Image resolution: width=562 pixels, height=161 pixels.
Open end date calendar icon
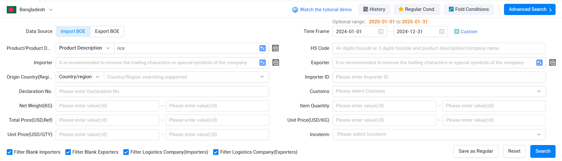[442, 32]
